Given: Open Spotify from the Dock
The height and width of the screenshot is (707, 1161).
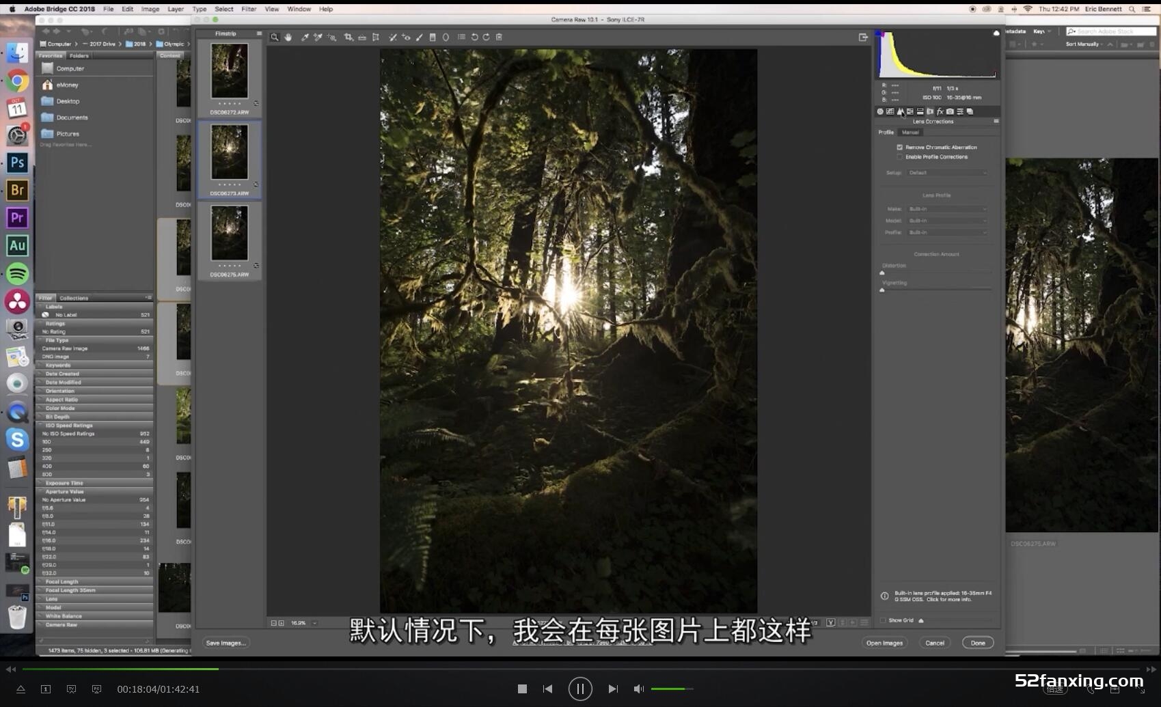Looking at the screenshot, I should tap(17, 274).
